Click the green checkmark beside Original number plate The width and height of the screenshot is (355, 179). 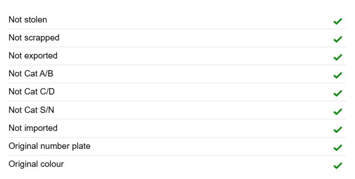pos(337,148)
